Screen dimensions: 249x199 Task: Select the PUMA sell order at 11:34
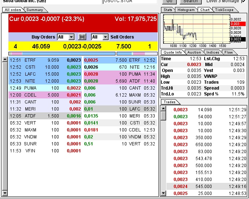pos(120,74)
